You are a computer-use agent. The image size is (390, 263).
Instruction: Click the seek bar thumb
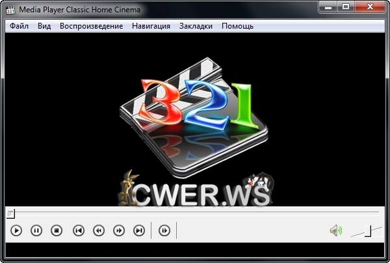point(10,214)
